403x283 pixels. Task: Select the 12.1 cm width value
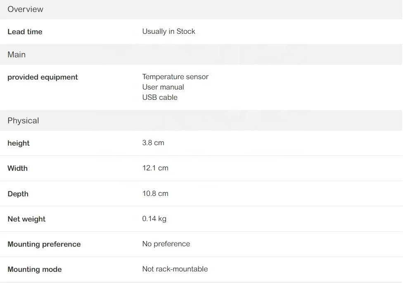coord(155,168)
